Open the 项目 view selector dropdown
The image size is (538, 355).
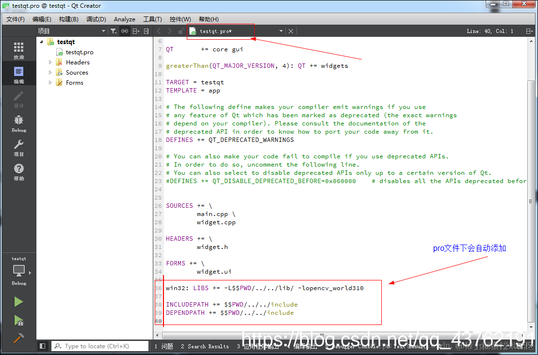click(x=72, y=31)
